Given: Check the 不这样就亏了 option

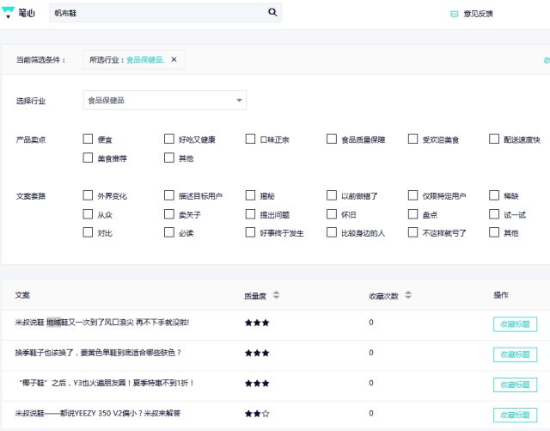Looking at the screenshot, I should click(413, 232).
